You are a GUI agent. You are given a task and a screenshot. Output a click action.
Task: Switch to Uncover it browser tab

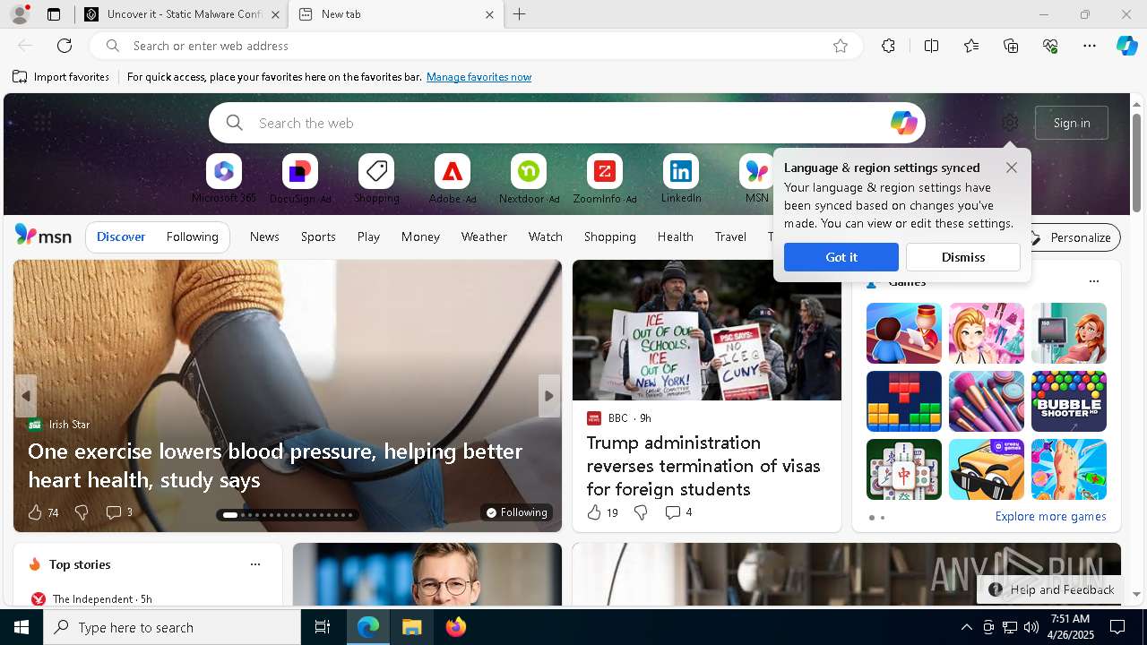[179, 14]
